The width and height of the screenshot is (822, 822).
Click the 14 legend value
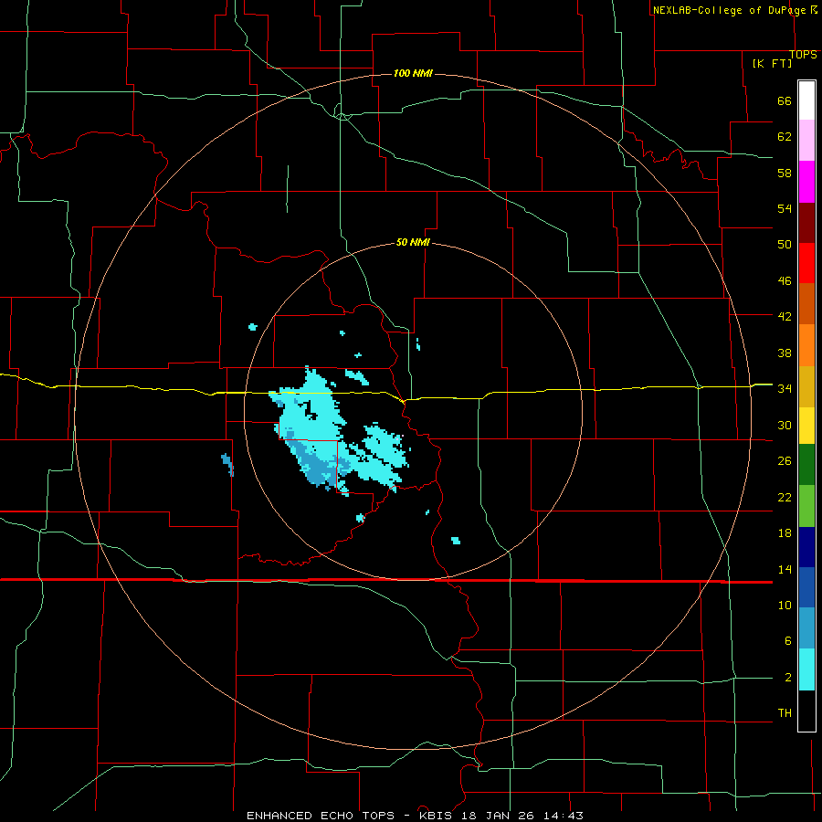(x=785, y=569)
